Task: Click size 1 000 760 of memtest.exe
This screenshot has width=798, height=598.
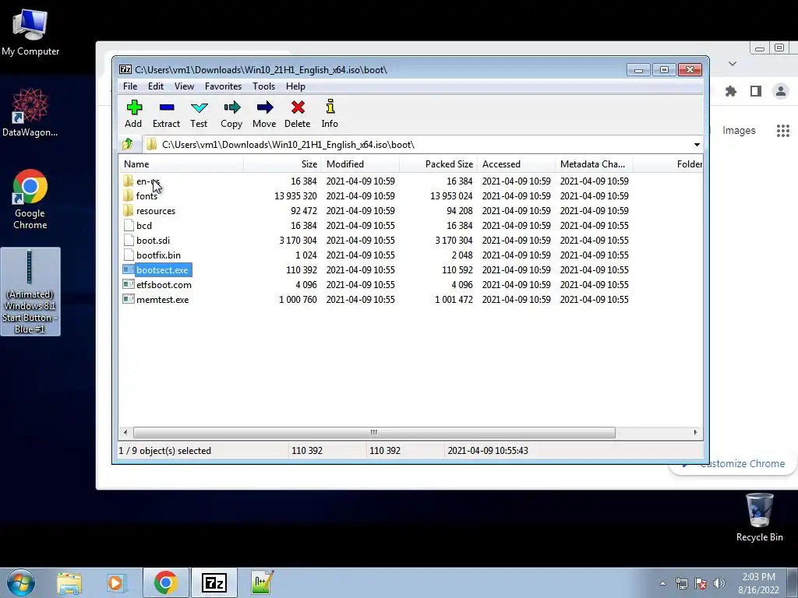Action: tap(298, 300)
